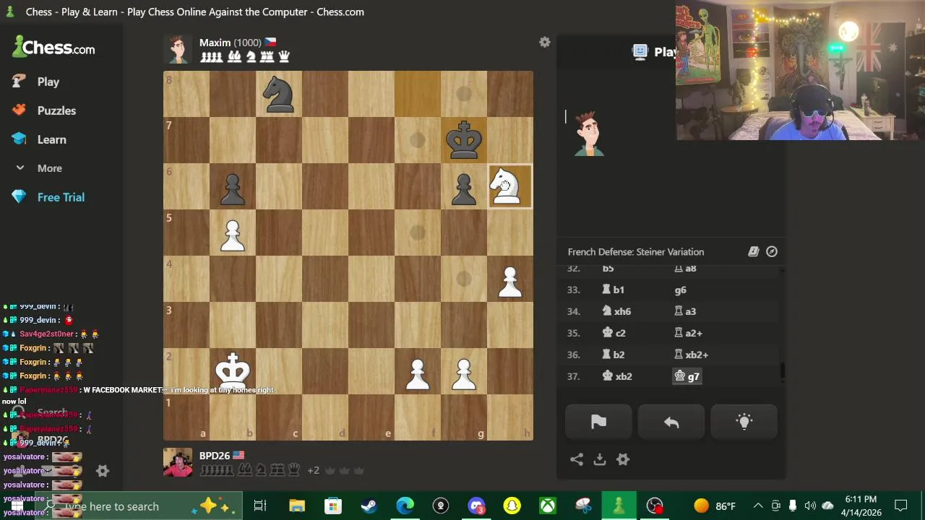The height and width of the screenshot is (520, 925).
Task: Select move 36 black rook xb2+
Action: (x=691, y=355)
